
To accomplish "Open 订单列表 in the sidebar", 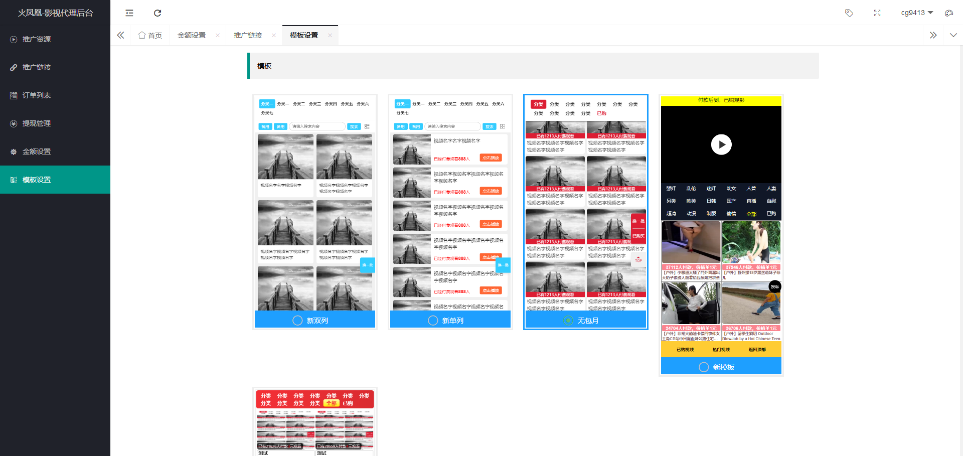I will tap(36, 95).
